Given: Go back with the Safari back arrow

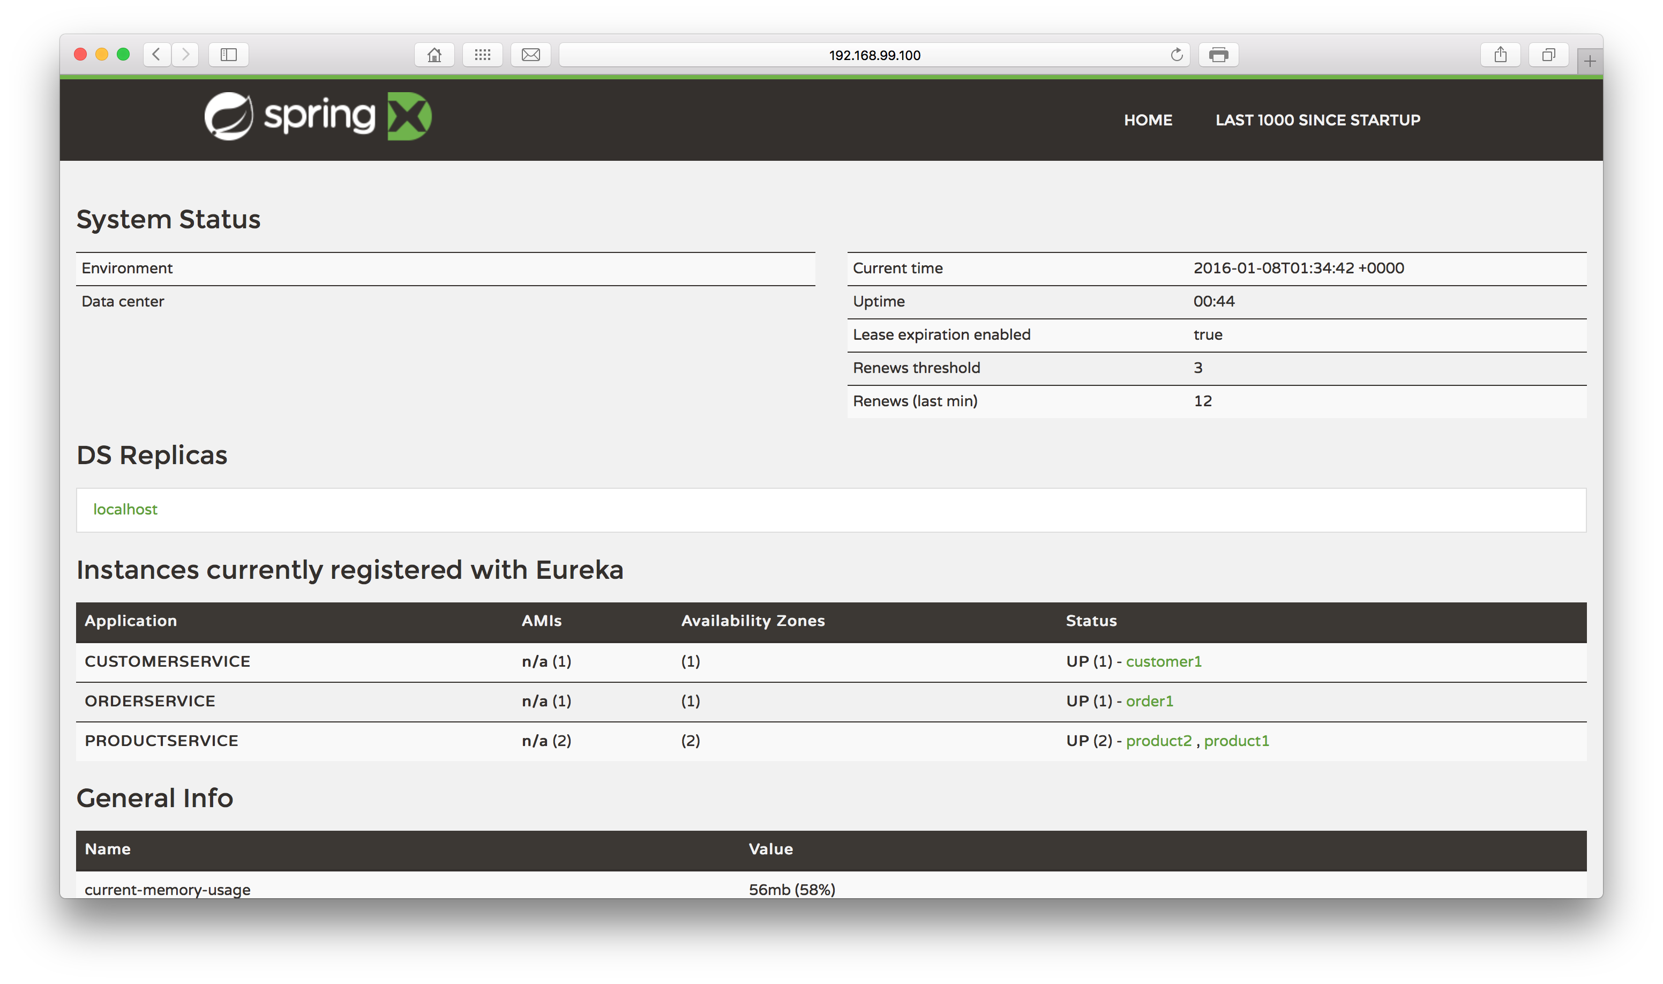Looking at the screenshot, I should (x=157, y=54).
